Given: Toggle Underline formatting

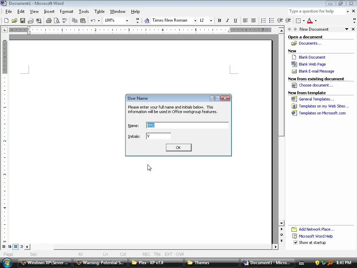Looking at the screenshot, I should pyautogui.click(x=235, y=21).
